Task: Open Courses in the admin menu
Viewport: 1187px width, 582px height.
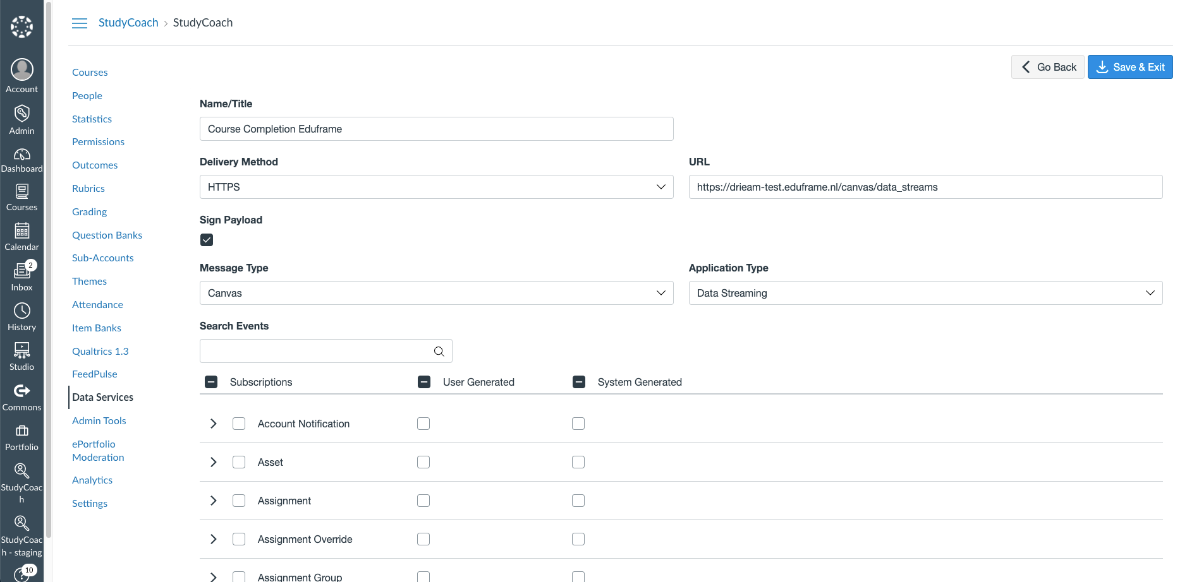Action: pos(90,73)
